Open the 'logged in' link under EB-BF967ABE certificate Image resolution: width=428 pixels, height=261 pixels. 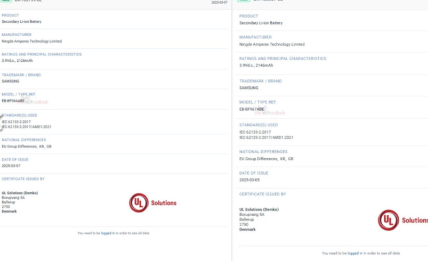pyautogui.click(x=355, y=254)
